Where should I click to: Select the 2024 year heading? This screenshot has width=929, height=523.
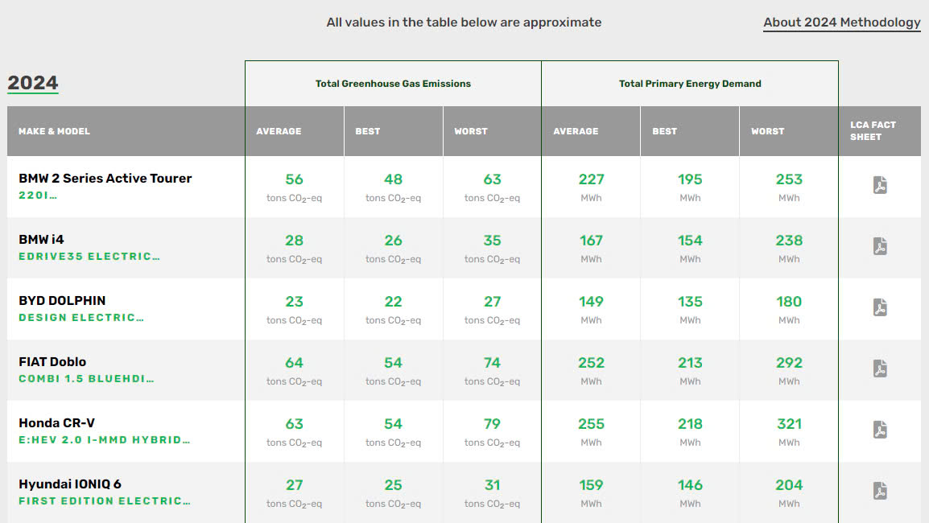click(x=33, y=83)
